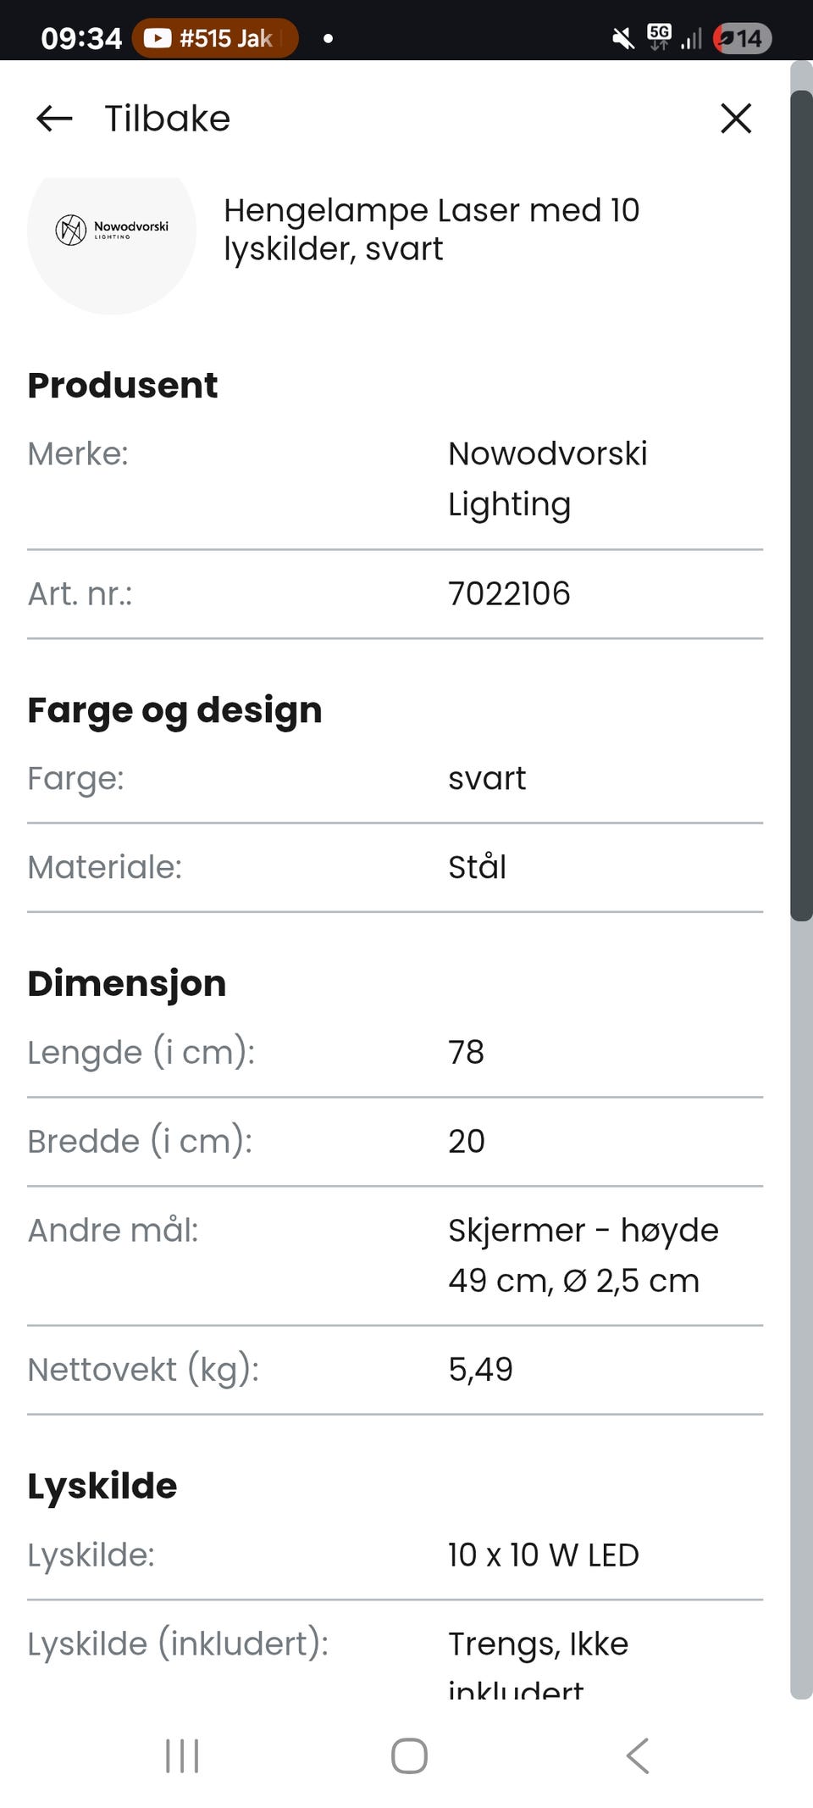The width and height of the screenshot is (813, 1808).
Task: Tap the 5G network indicator
Action: (x=659, y=36)
